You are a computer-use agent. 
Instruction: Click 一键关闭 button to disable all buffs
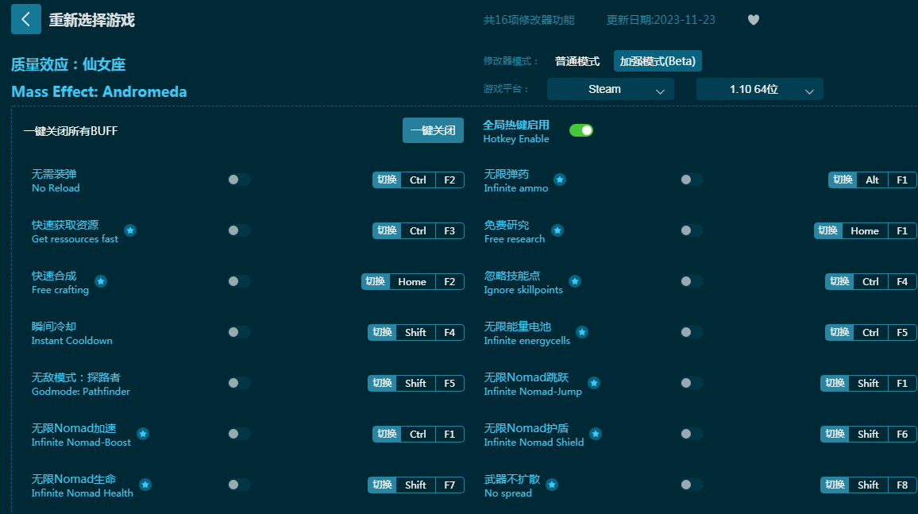click(433, 130)
